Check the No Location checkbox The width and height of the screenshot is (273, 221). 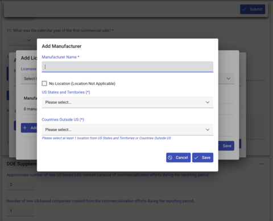[44, 83]
